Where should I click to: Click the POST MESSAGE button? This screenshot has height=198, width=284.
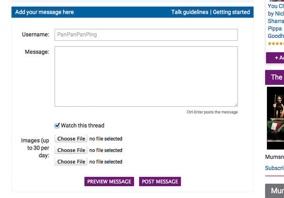[160, 181]
